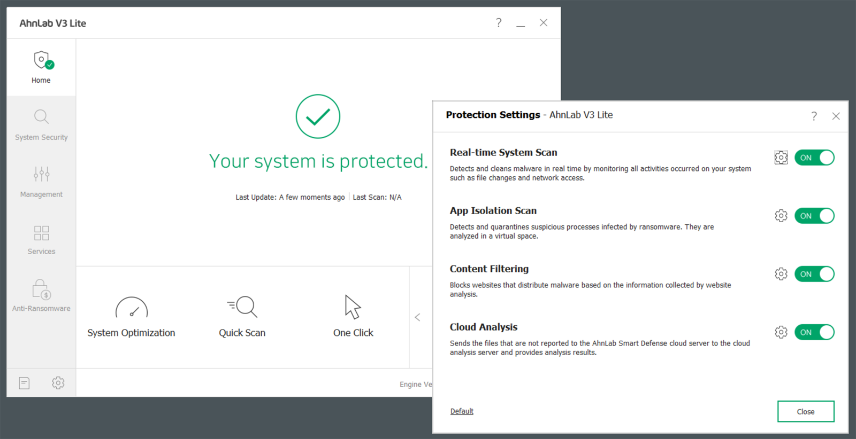Open help in AhnLab V3 Lite main window
This screenshot has width=856, height=439.
(x=499, y=22)
